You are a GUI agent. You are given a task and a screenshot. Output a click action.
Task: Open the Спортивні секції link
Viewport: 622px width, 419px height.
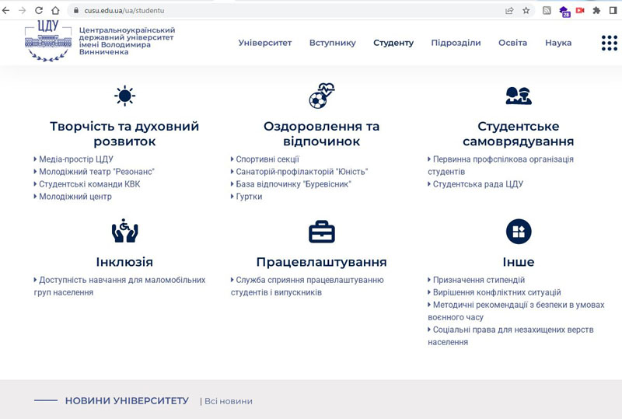(267, 159)
